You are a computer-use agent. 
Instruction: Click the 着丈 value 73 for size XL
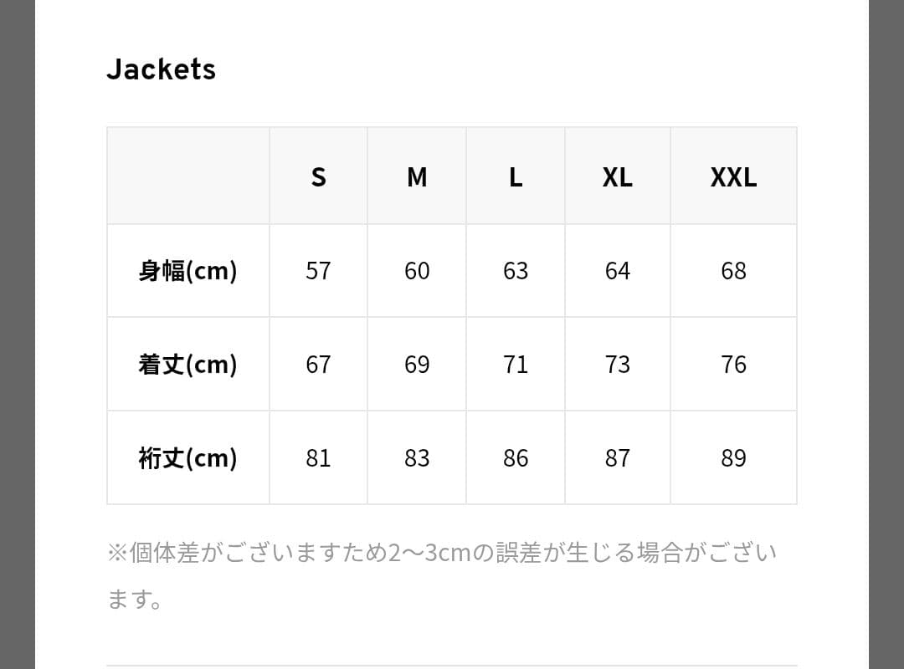[618, 365]
